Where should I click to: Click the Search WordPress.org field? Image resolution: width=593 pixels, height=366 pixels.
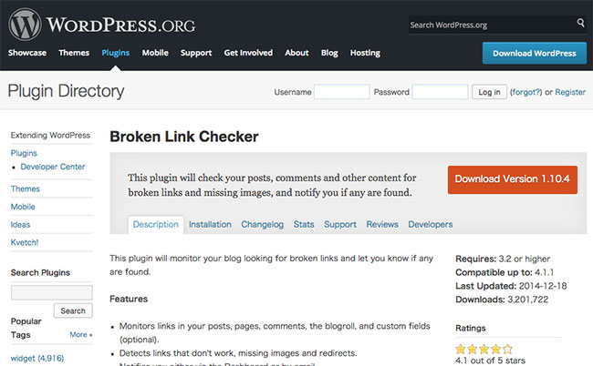click(x=492, y=25)
